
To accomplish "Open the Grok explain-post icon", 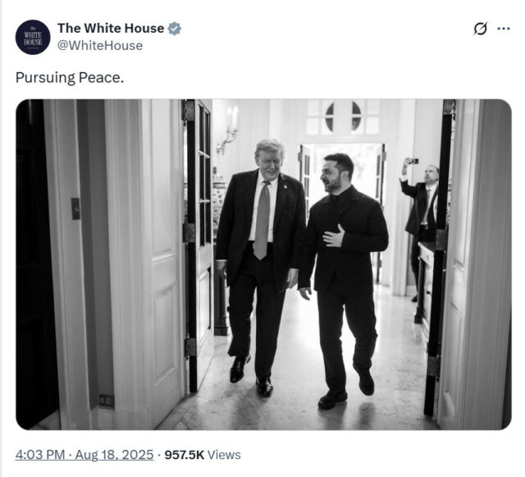I will 480,29.
